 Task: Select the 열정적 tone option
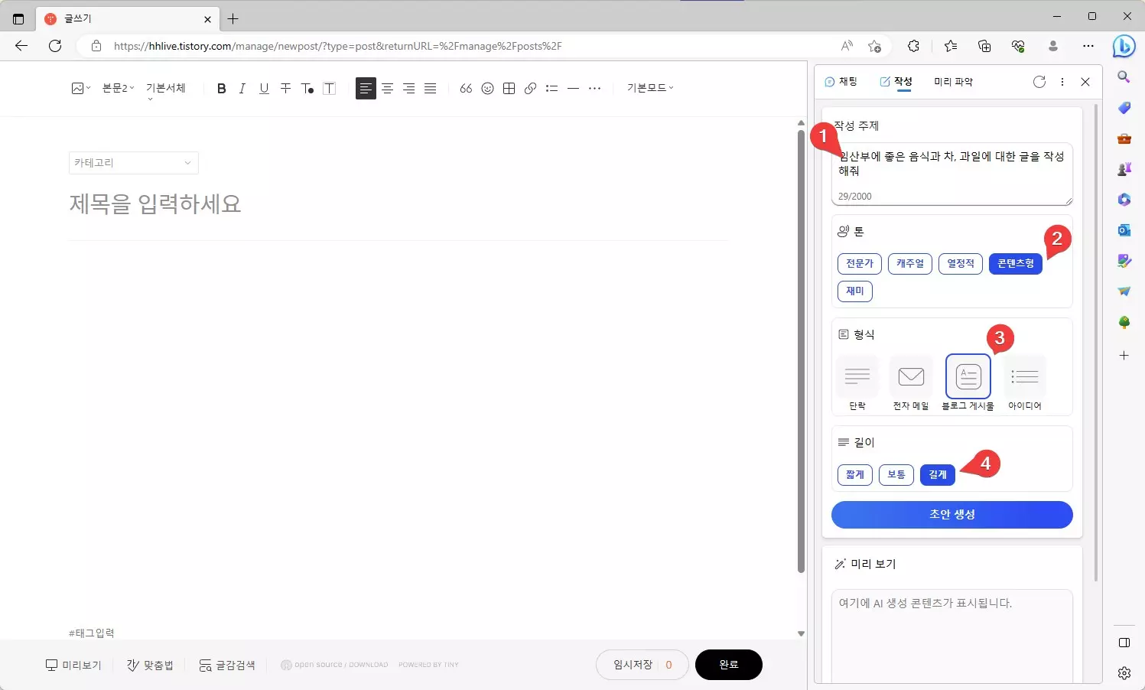point(961,264)
